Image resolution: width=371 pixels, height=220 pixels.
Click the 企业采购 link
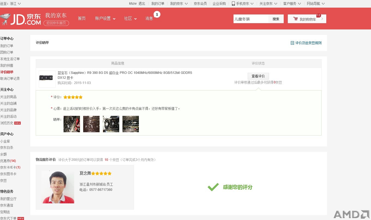219,4
